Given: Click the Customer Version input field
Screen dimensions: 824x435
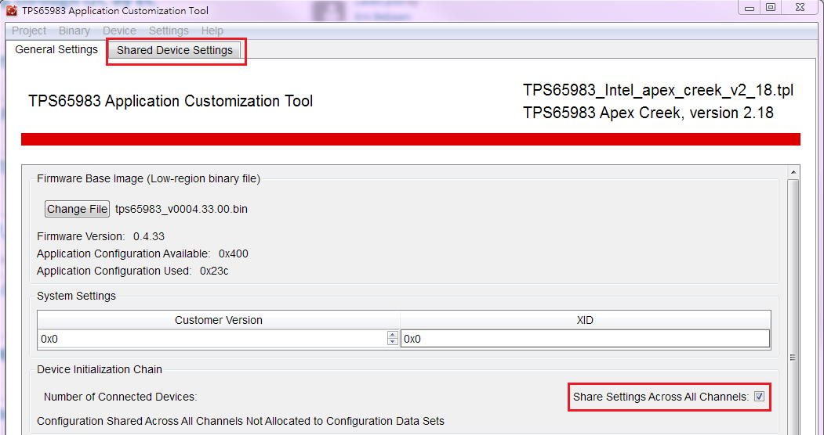Looking at the screenshot, I should 212,339.
